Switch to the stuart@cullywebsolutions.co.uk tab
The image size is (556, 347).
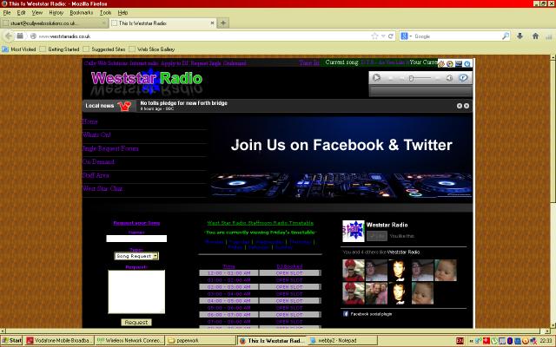52,23
